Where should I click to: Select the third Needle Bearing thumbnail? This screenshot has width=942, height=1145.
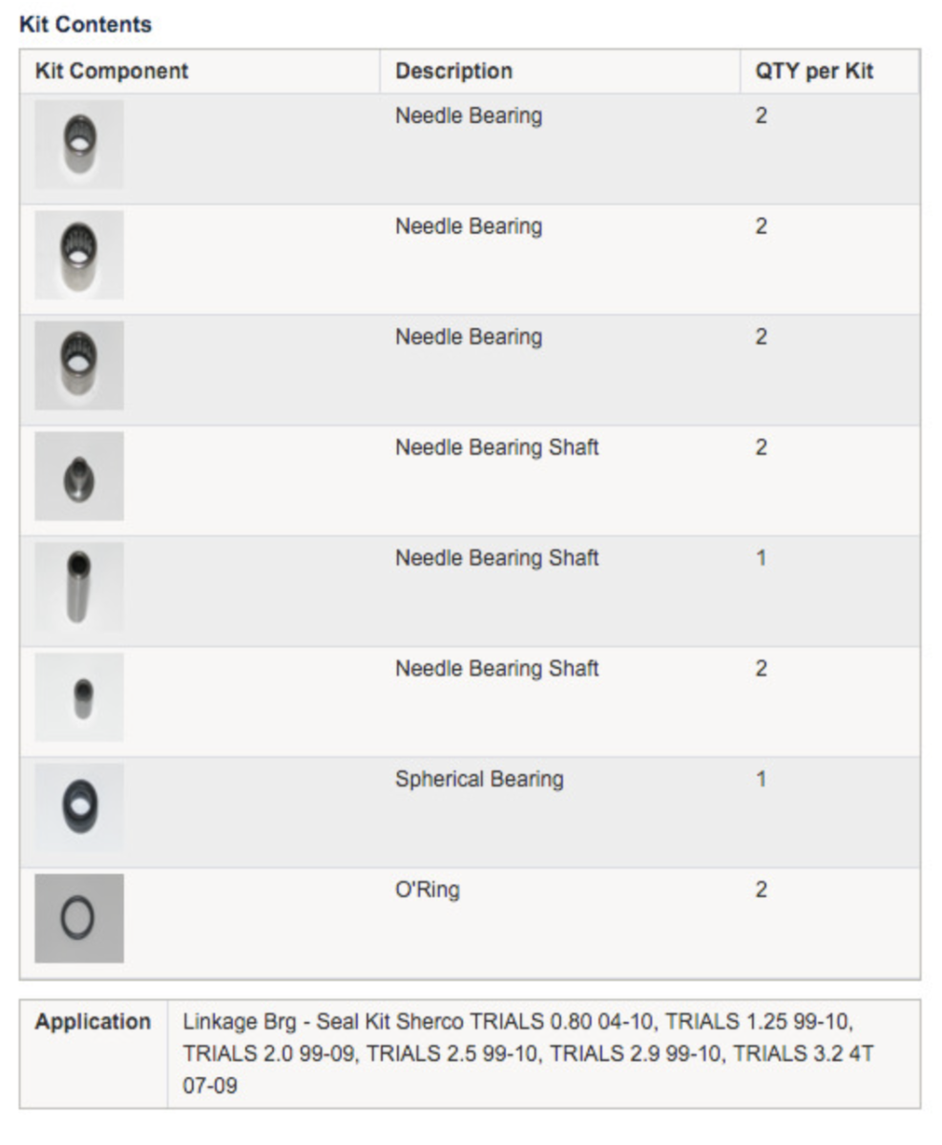pos(79,365)
